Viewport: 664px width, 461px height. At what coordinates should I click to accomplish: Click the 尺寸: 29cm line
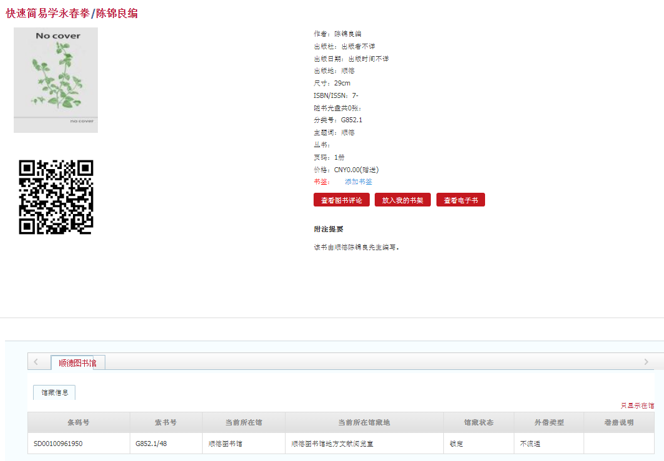(x=332, y=83)
